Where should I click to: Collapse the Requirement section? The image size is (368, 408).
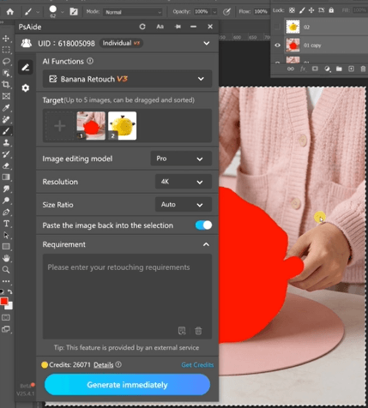206,244
